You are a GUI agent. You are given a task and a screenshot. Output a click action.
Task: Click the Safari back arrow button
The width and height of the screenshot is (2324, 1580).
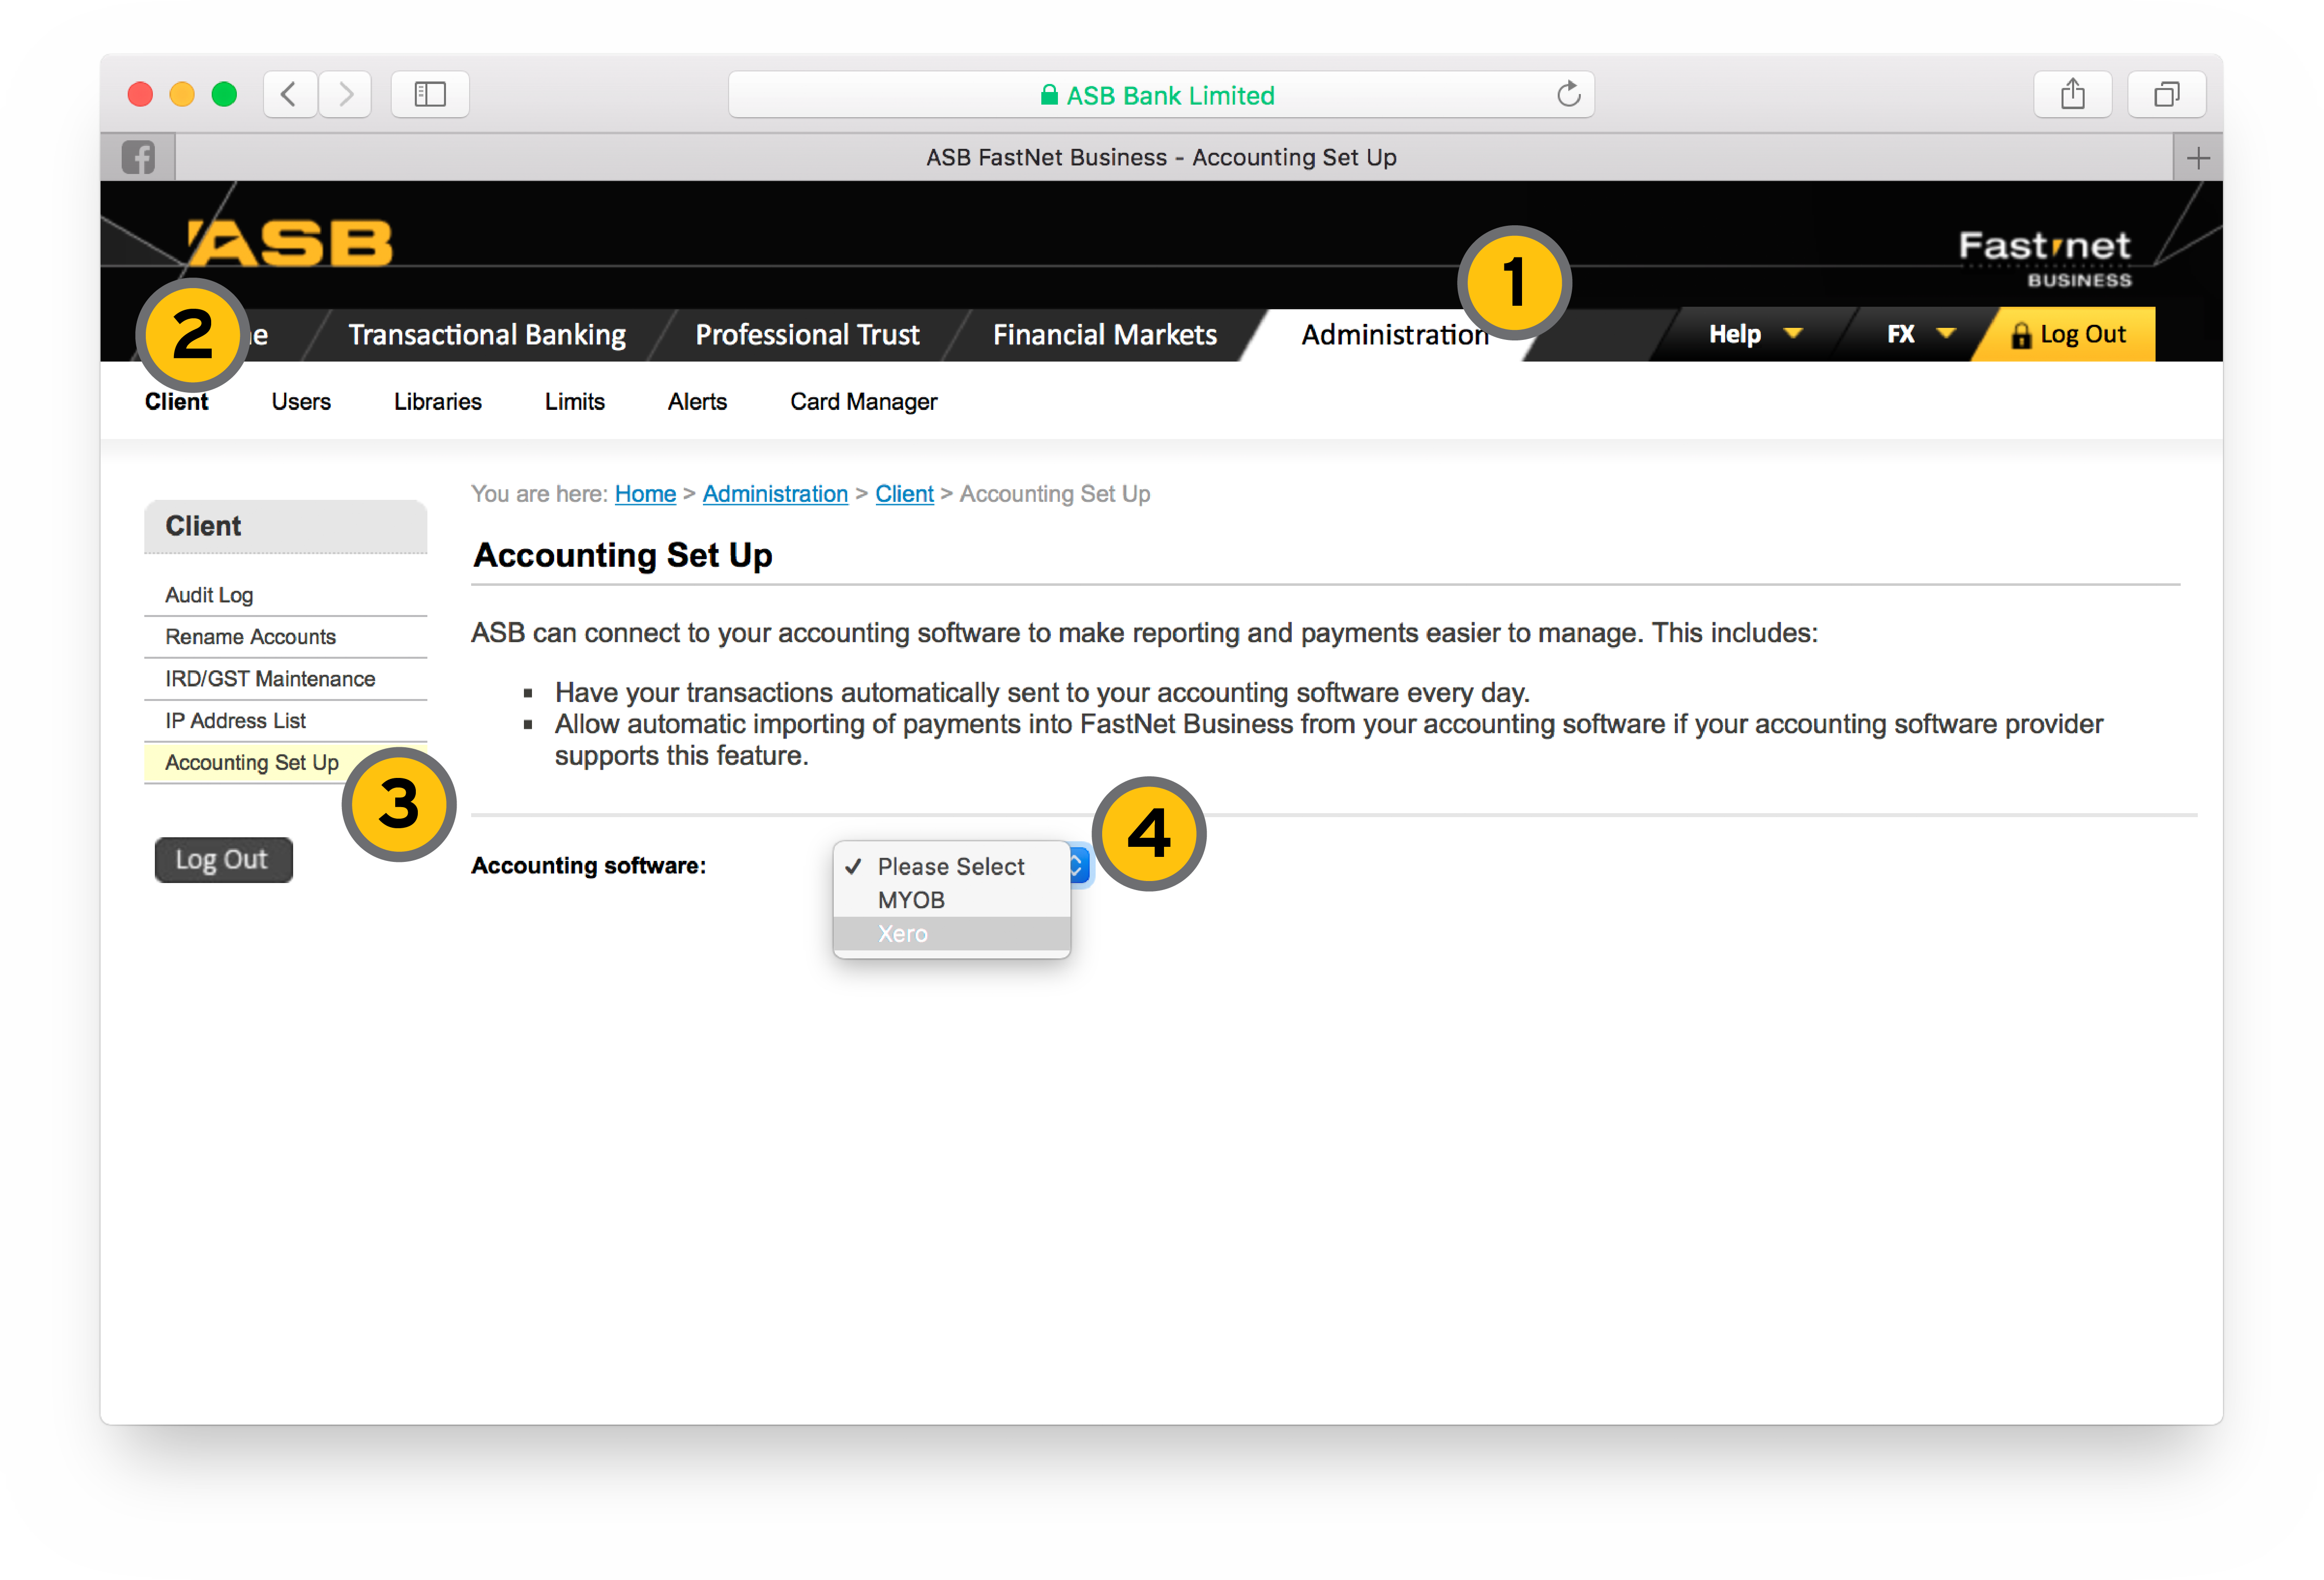pyautogui.click(x=289, y=95)
